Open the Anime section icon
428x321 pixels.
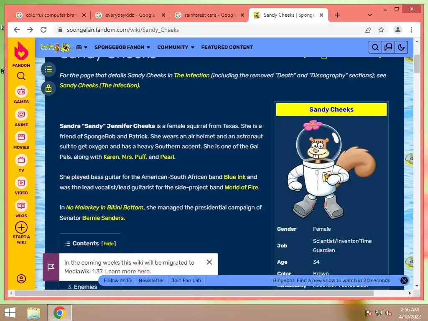[21, 115]
